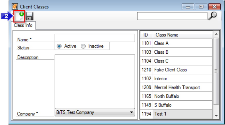This screenshot has height=125, width=225.
Task: Select the Active status radio button
Action: click(59, 46)
